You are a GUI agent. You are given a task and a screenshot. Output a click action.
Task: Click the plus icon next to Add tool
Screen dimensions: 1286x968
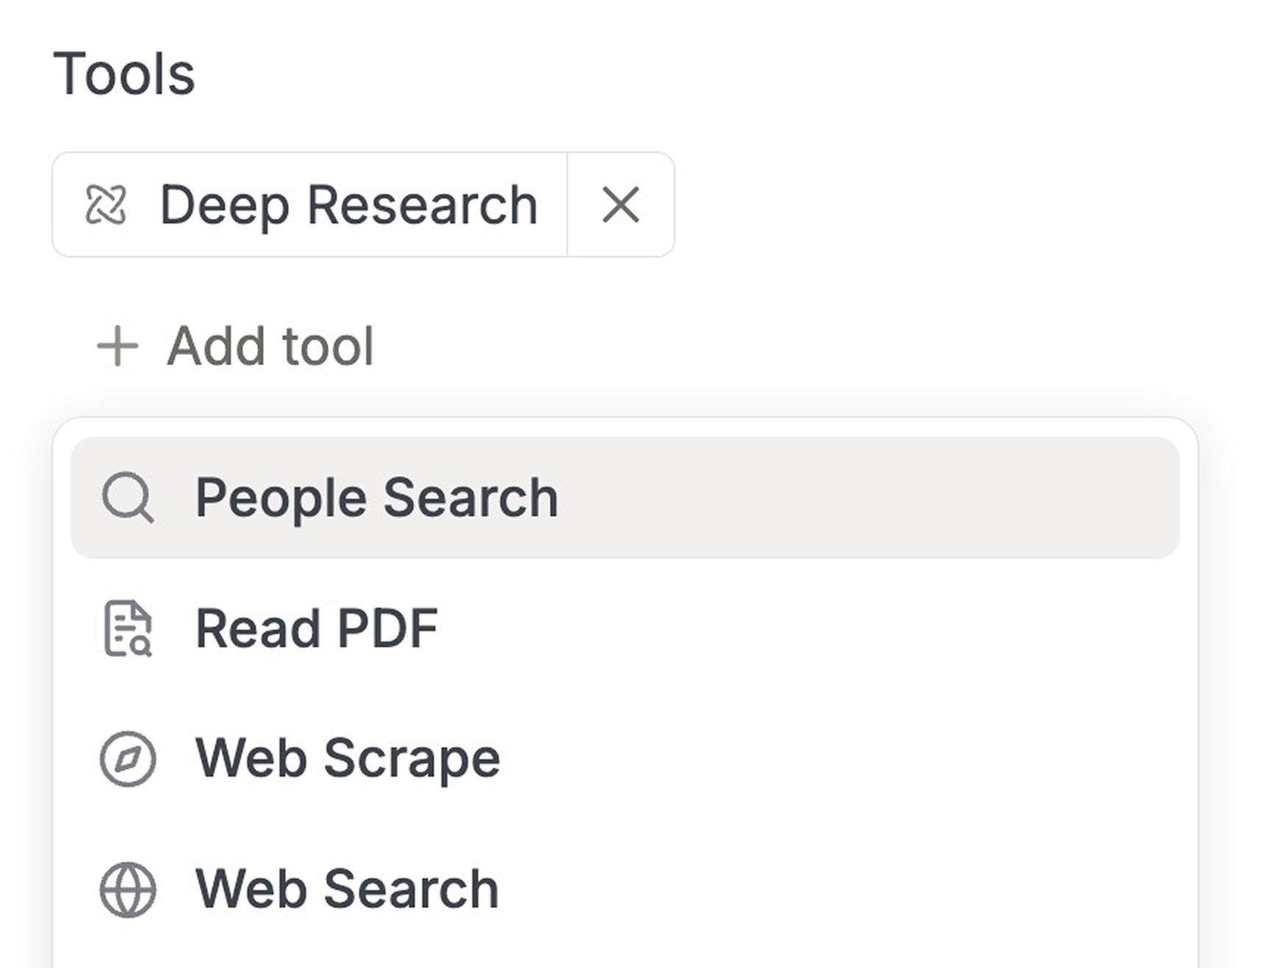click(x=116, y=344)
